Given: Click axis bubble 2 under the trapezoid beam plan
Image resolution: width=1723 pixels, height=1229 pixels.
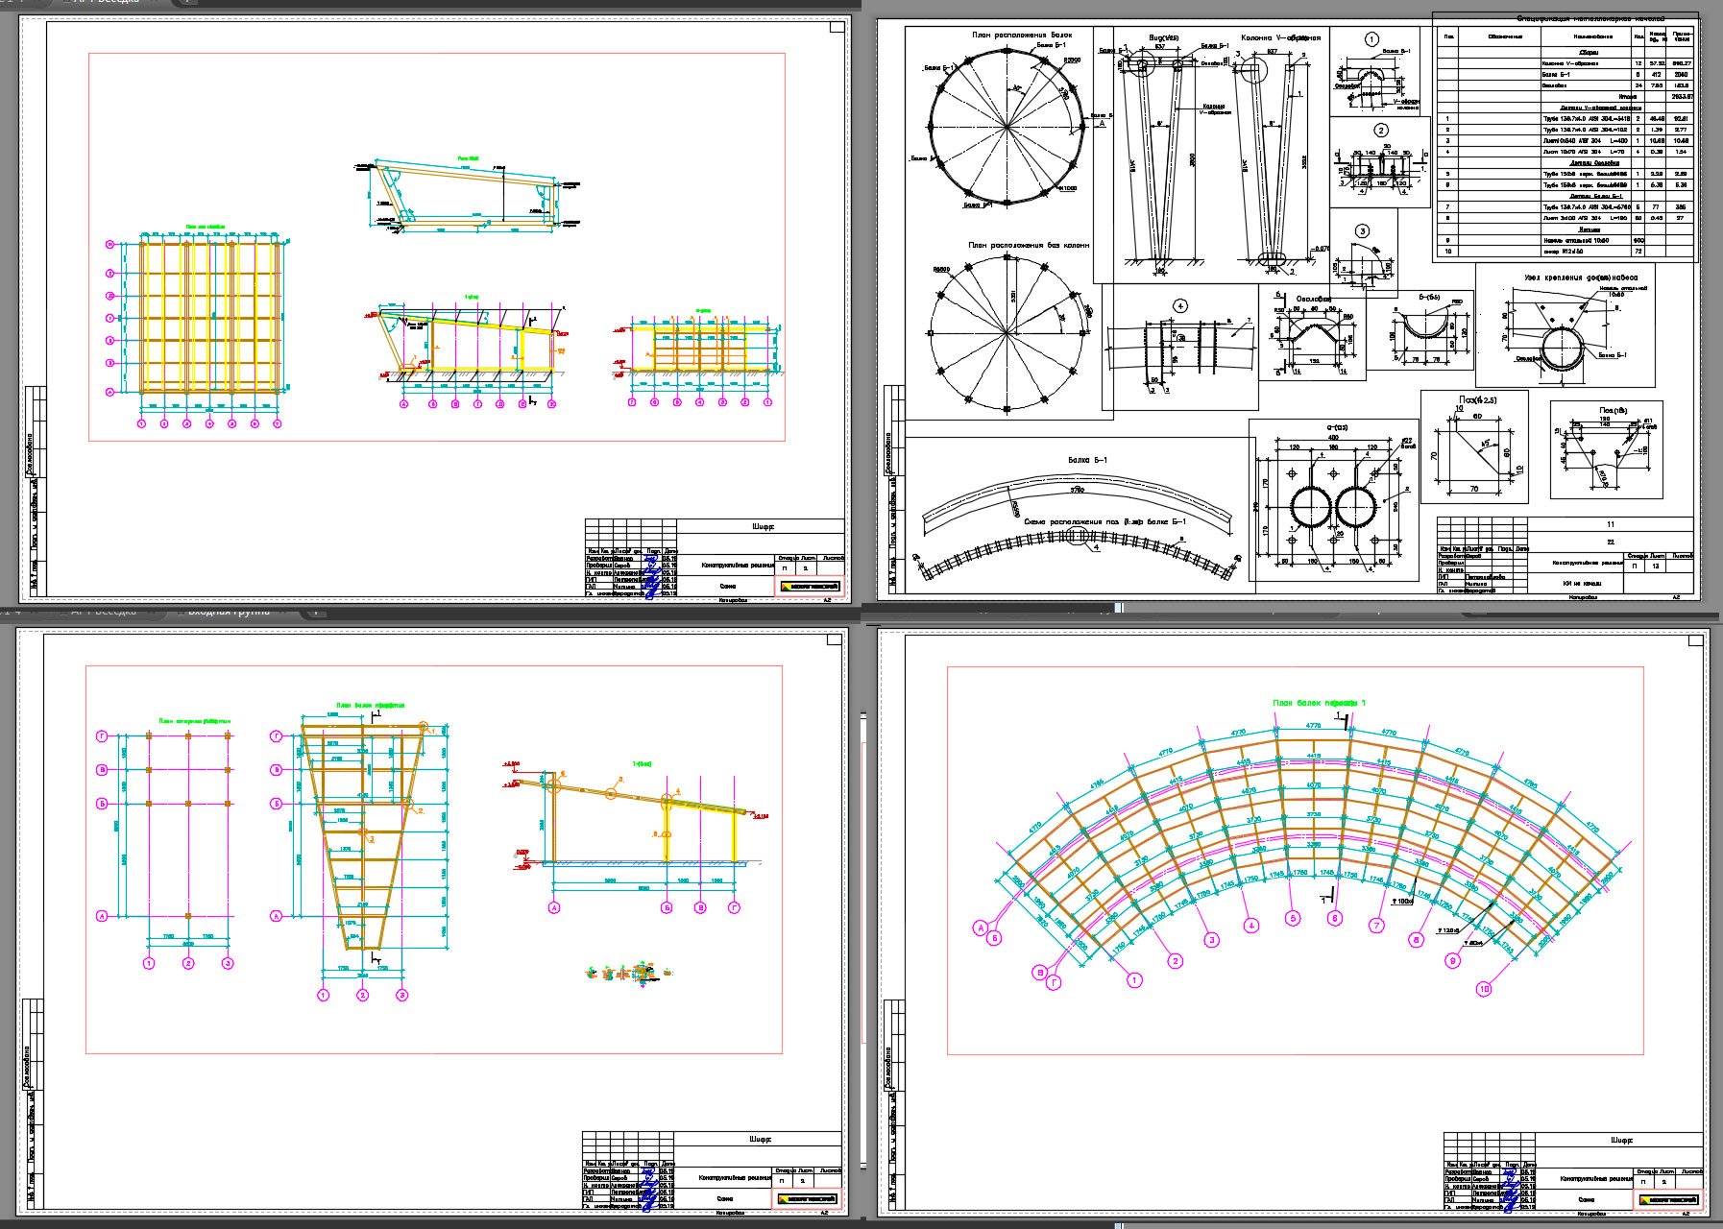Looking at the screenshot, I should [x=363, y=995].
